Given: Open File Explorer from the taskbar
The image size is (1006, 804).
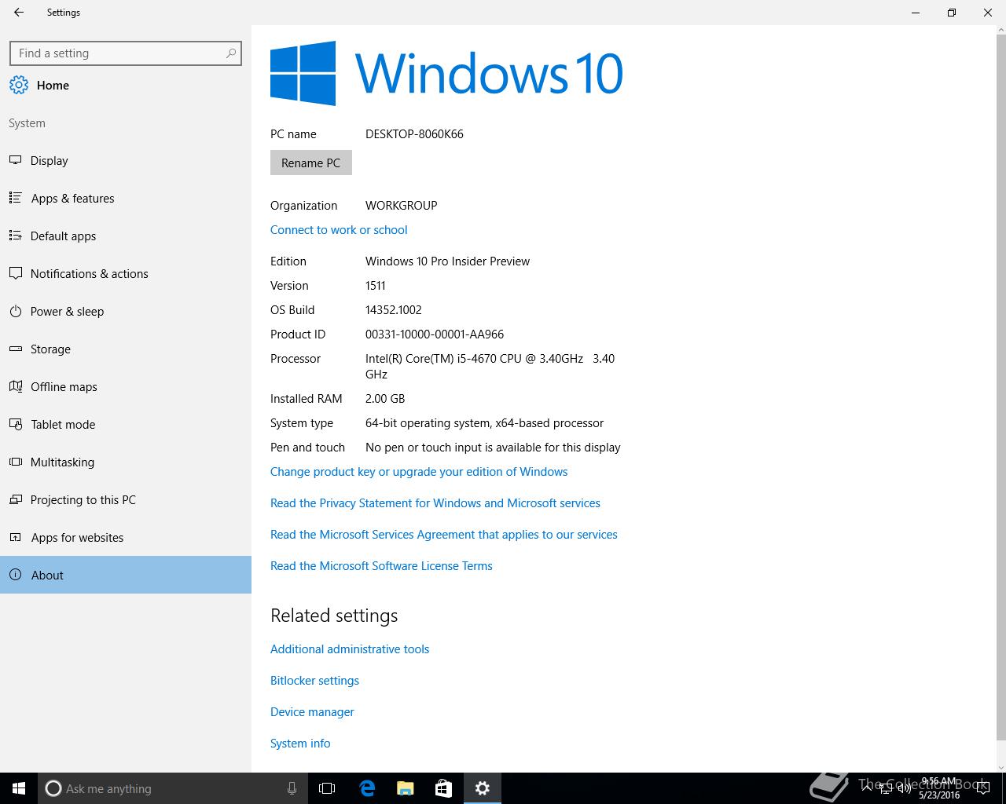Looking at the screenshot, I should [x=406, y=788].
